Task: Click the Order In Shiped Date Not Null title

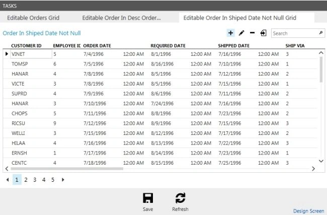Action: [x=42, y=33]
